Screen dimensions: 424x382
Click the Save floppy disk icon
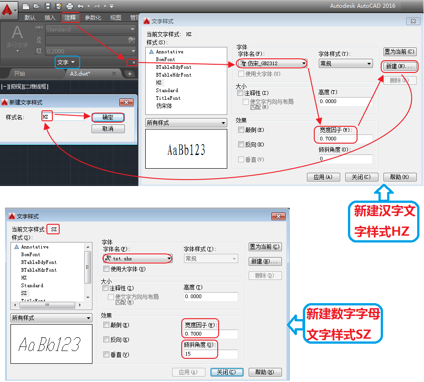coord(48,6)
